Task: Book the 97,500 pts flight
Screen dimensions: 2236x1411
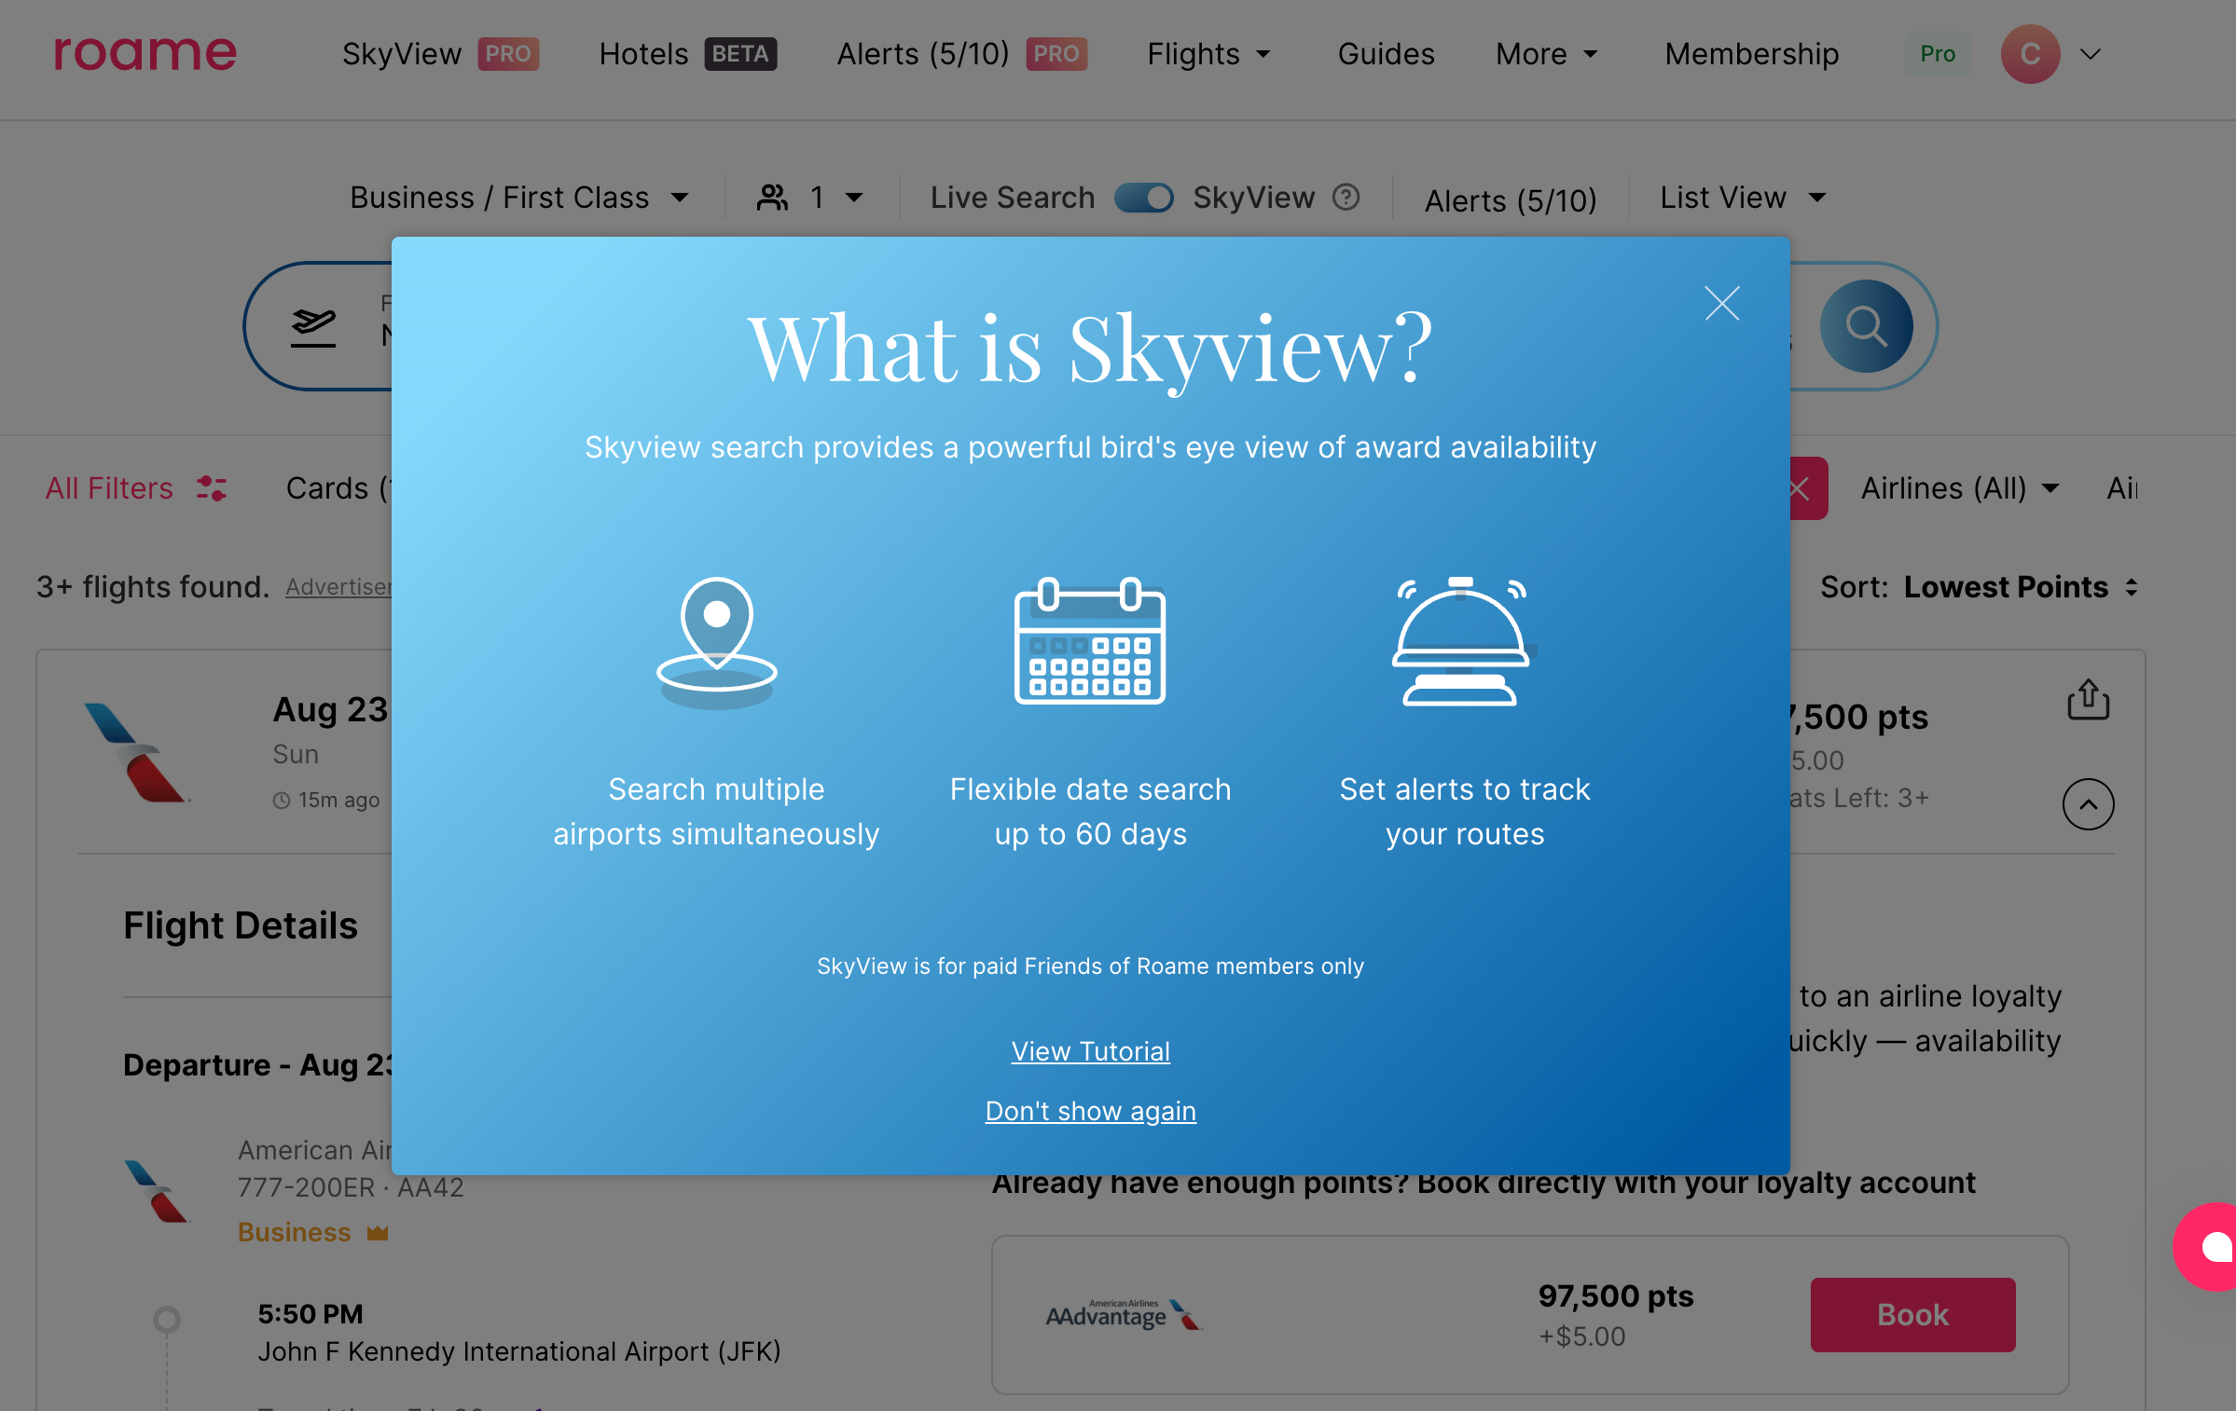Action: tap(1912, 1315)
